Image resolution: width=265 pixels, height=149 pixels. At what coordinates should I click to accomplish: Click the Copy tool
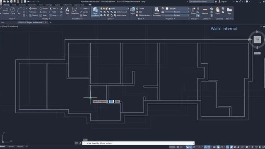(33, 12)
